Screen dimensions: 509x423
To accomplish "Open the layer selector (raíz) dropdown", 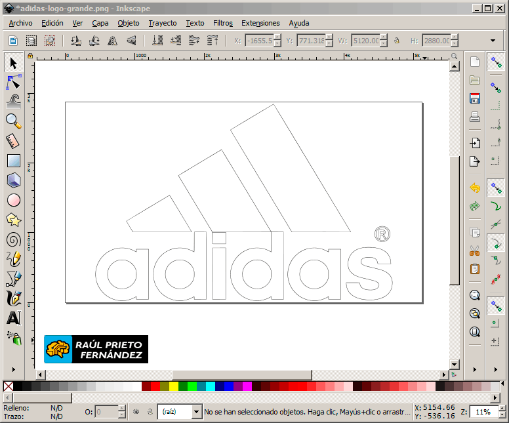I will click(x=197, y=412).
